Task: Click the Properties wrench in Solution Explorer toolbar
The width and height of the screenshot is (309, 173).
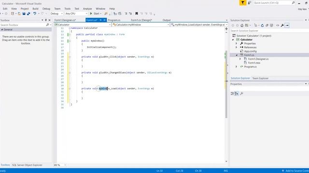Action: point(282,25)
